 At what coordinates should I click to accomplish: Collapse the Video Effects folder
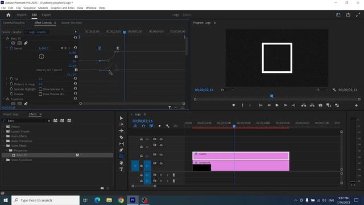point(3,146)
